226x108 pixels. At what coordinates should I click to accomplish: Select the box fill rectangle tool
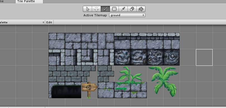click(x=114, y=9)
